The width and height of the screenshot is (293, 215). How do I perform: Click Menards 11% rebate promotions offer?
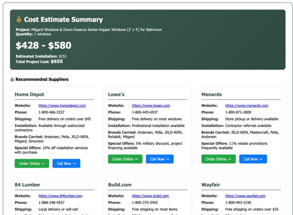coord(234,146)
